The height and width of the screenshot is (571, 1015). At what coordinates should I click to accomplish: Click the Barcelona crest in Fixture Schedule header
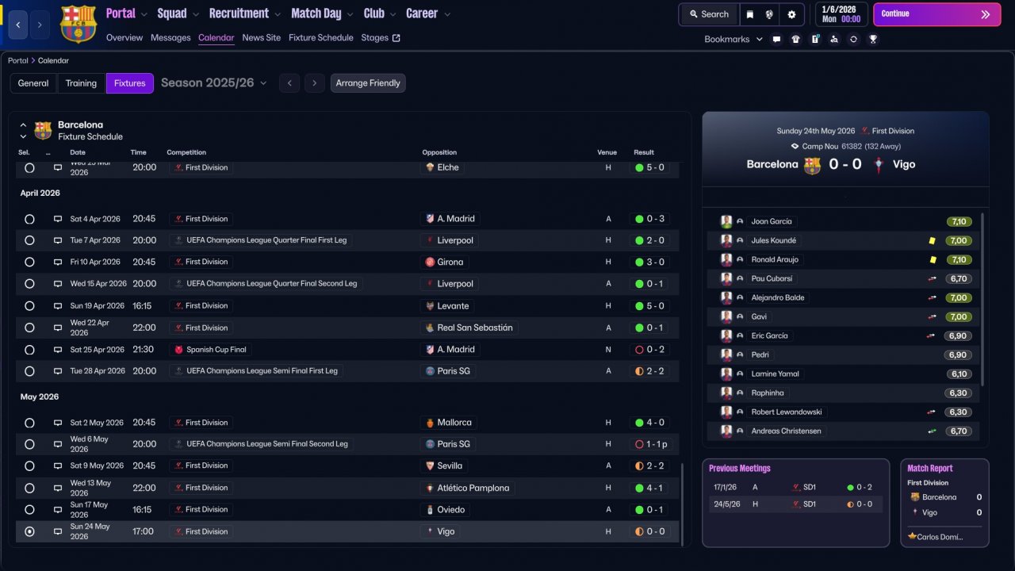point(43,130)
